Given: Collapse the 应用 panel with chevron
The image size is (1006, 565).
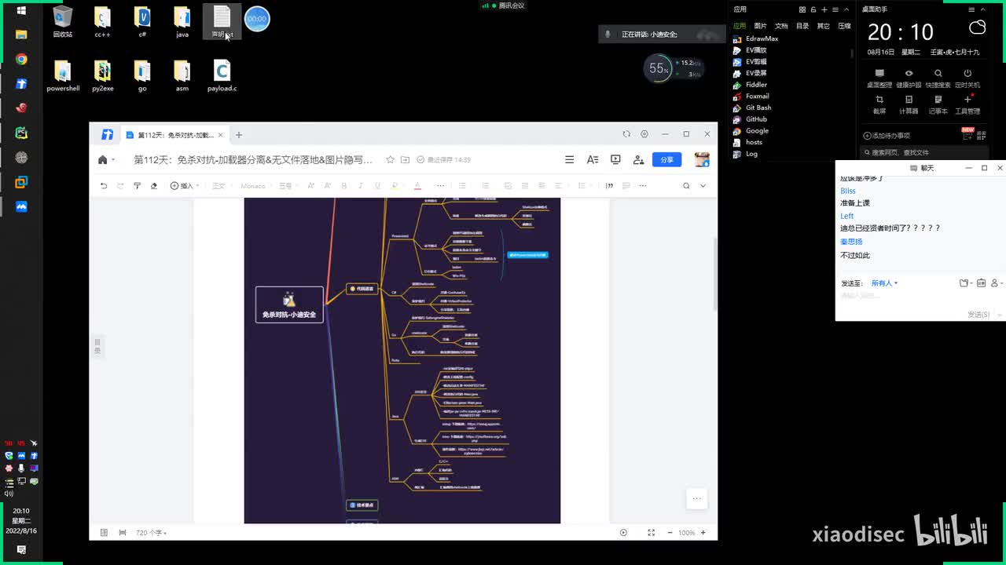Looking at the screenshot, I should point(846,9).
